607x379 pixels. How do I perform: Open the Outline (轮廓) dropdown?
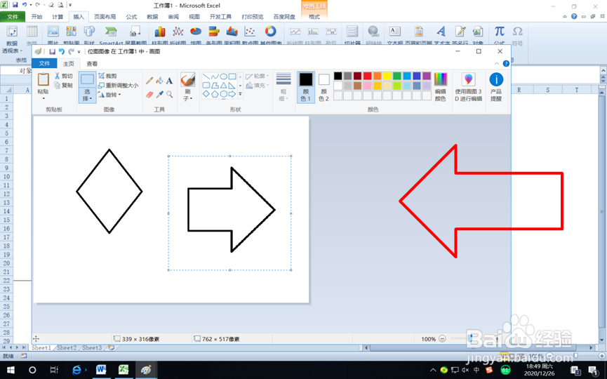coord(258,77)
